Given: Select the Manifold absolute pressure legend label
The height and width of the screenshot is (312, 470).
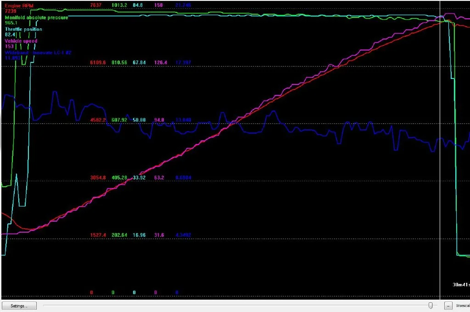Looking at the screenshot, I should [x=37, y=17].
